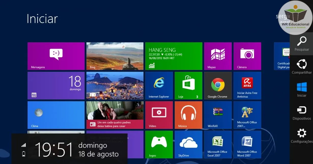The height and width of the screenshot is (164, 313).
Task: Open the Rio de Janeiro photo tile
Action: 115,86
